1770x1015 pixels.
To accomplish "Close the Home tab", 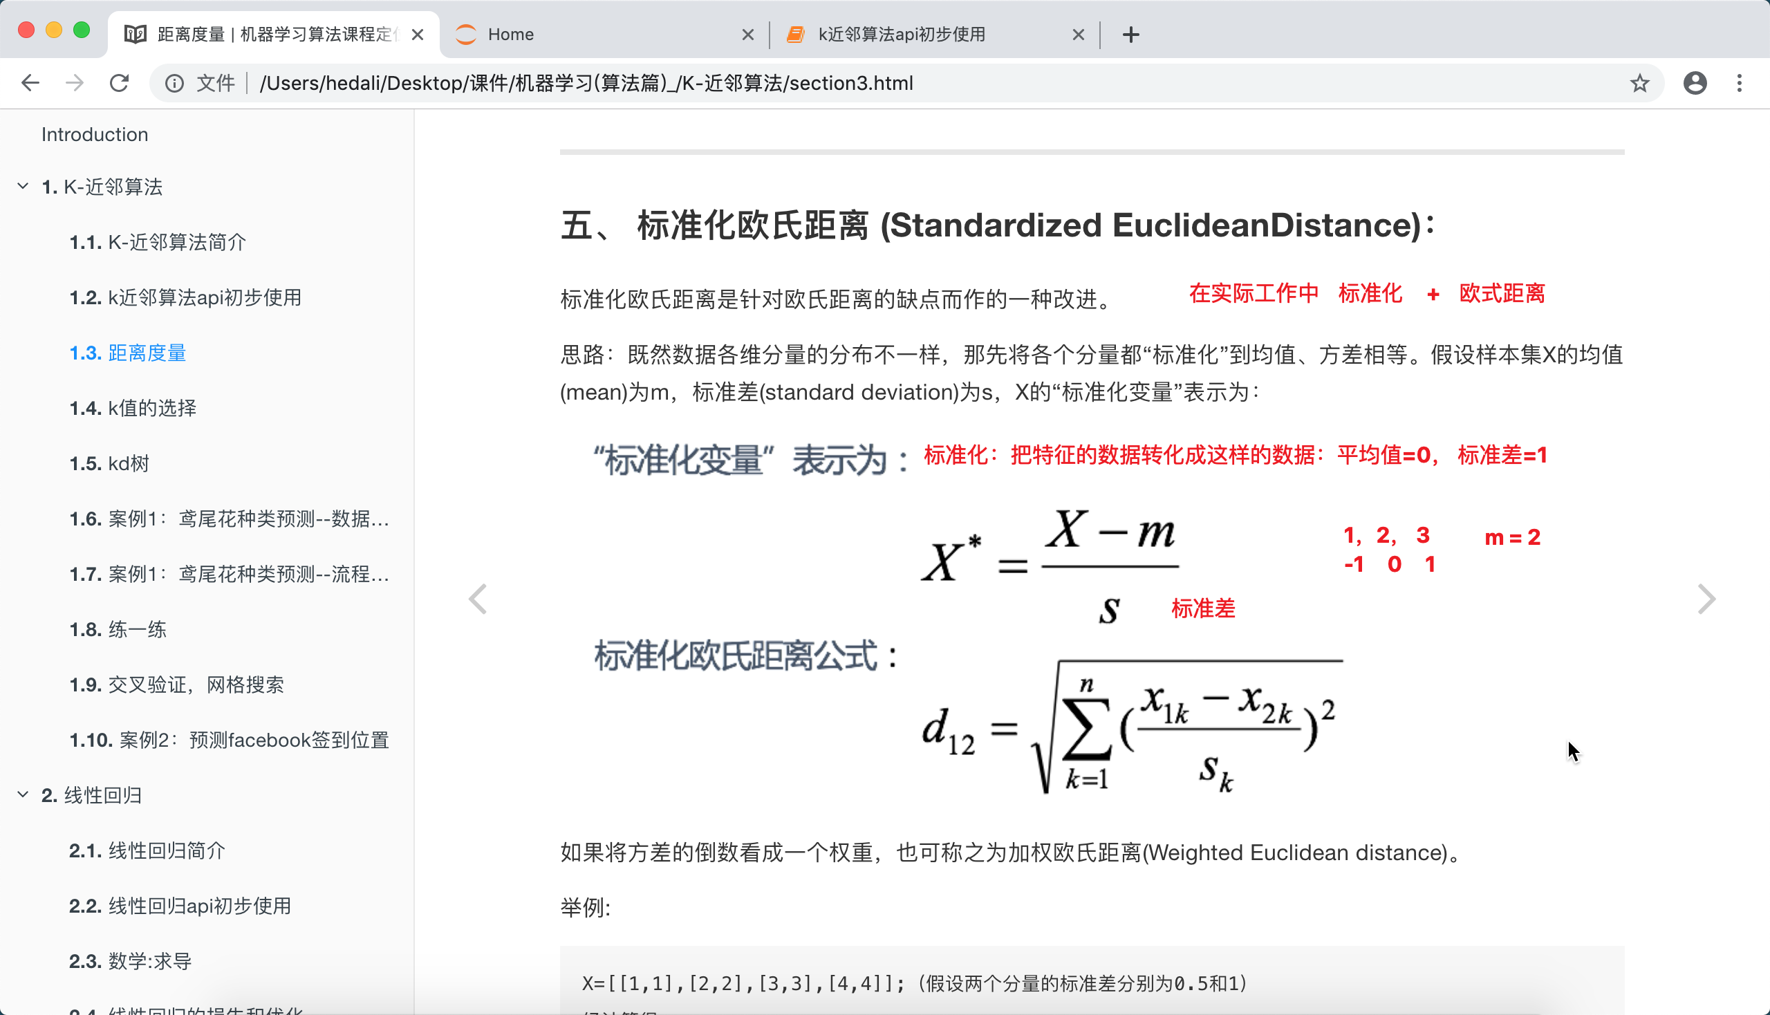I will coord(748,34).
